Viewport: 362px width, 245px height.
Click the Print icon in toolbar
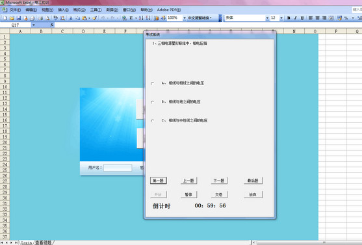40,18
